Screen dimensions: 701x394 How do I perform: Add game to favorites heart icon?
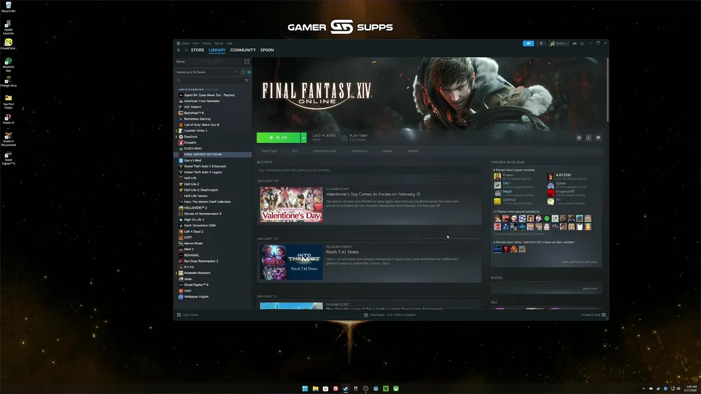pyautogui.click(x=598, y=138)
